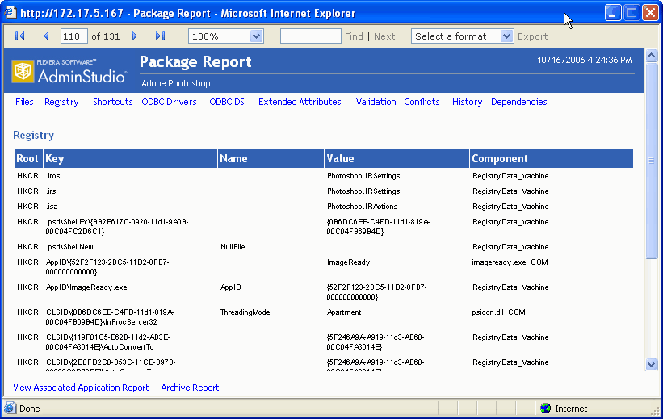Viewport: 663px width, 419px height.
Task: Go to Dependencies section
Action: (x=518, y=103)
